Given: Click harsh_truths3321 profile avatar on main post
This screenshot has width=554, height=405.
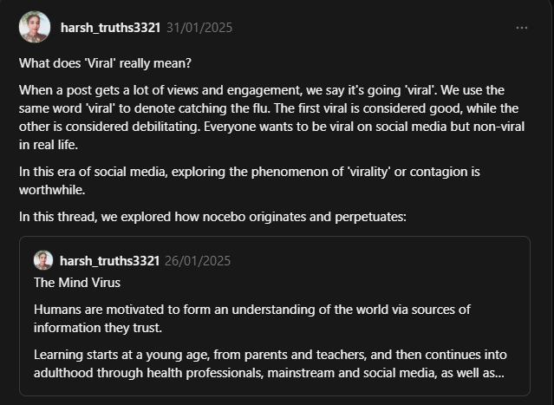Looking at the screenshot, I should [35, 27].
